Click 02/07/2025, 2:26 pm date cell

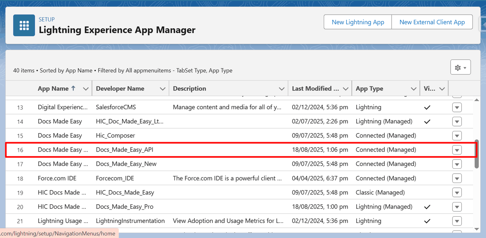coord(320,121)
